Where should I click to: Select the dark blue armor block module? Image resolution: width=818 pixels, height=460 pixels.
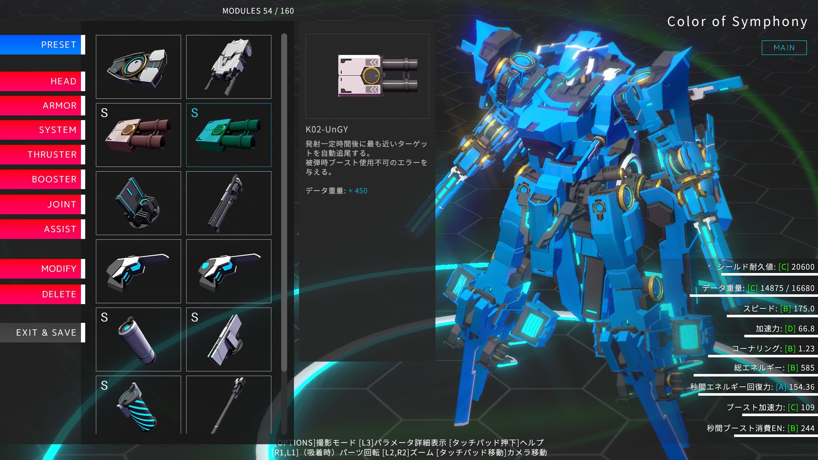(x=138, y=203)
